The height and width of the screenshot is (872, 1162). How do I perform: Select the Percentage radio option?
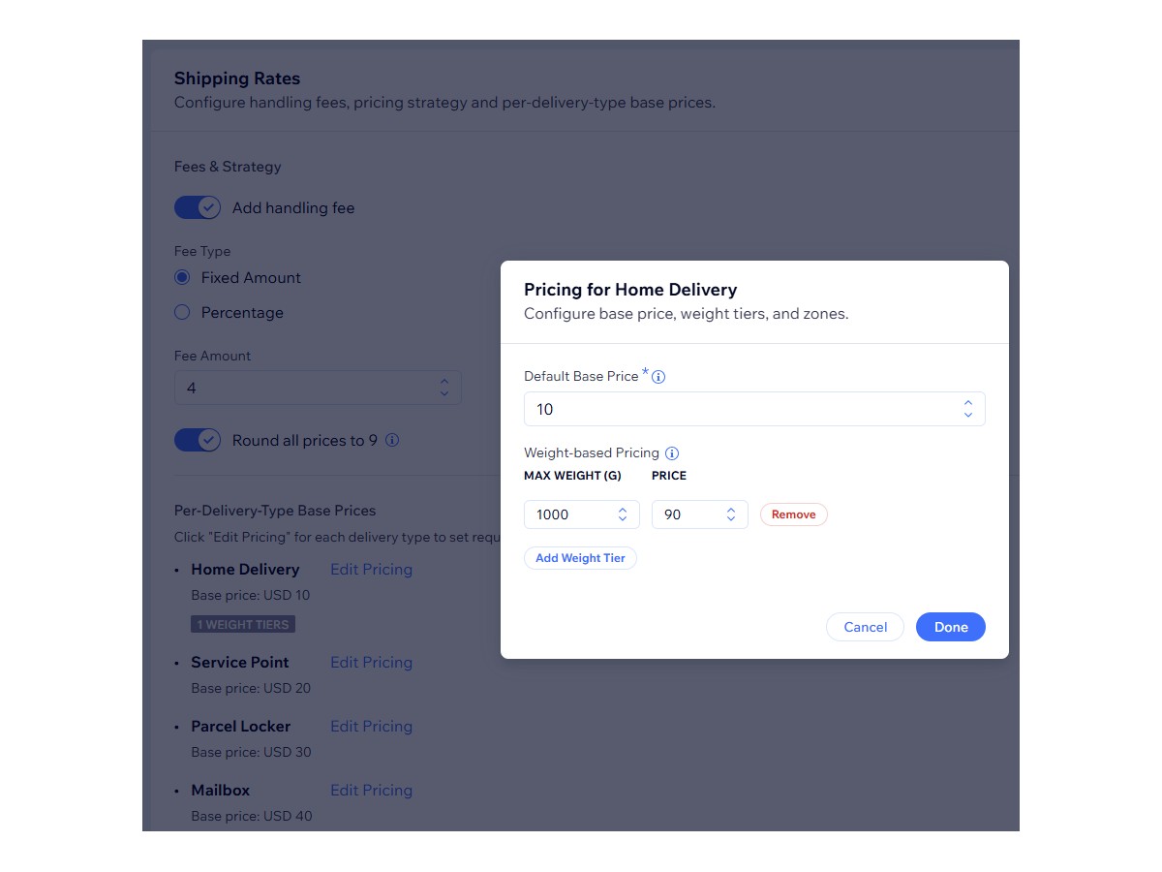pos(182,312)
